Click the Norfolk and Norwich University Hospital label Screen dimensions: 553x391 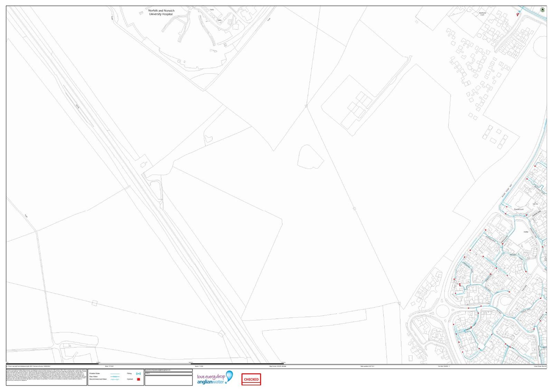point(161,12)
